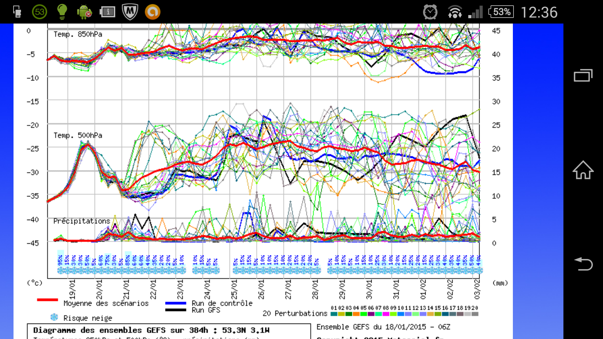The width and height of the screenshot is (603, 339).
Task: Click the dark green perturbation 03 swatch
Action: pyautogui.click(x=349, y=314)
